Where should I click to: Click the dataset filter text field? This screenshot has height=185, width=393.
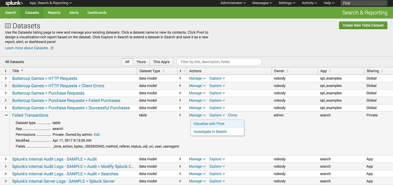219,62
